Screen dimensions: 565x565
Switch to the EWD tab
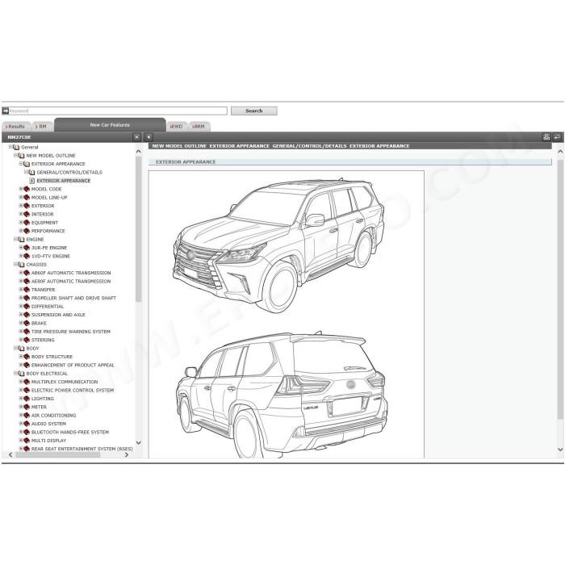coord(177,127)
